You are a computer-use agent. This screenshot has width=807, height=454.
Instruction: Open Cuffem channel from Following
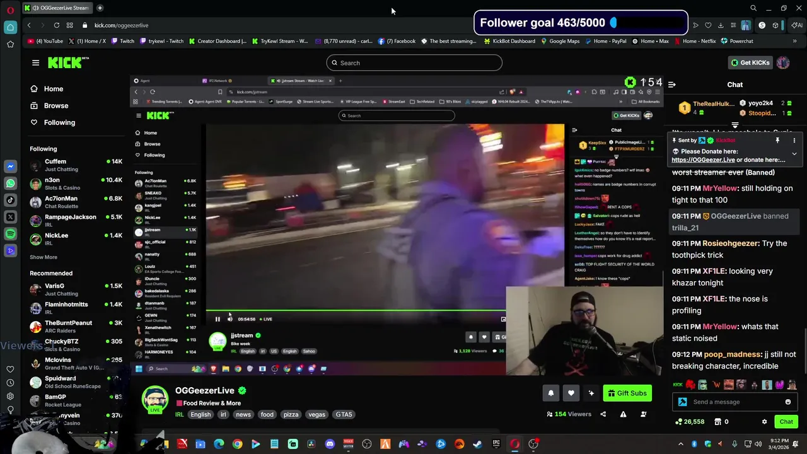point(76,165)
